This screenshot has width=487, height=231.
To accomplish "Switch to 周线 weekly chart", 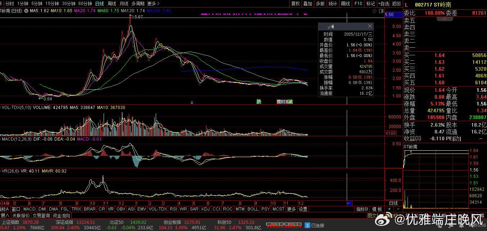I will click(112, 4).
